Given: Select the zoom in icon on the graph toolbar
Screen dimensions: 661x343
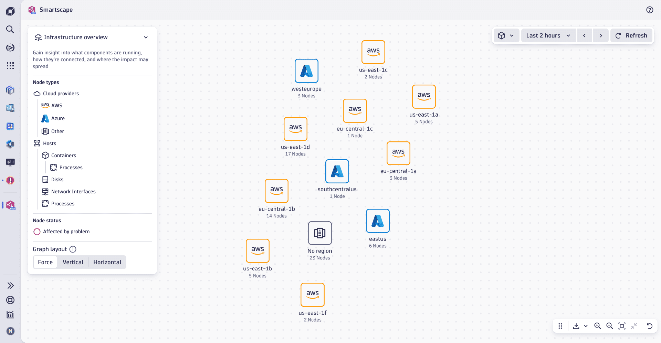Looking at the screenshot, I should pyautogui.click(x=598, y=326).
